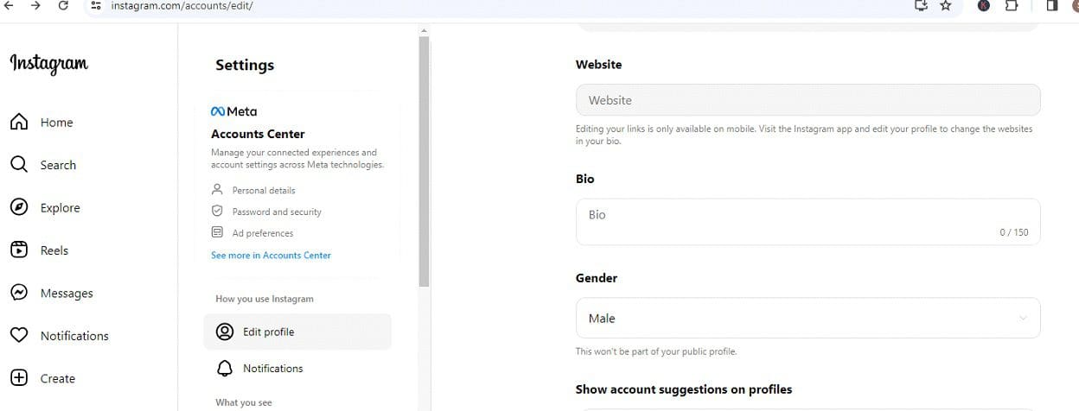Open site information icon beside the URL

click(x=96, y=5)
